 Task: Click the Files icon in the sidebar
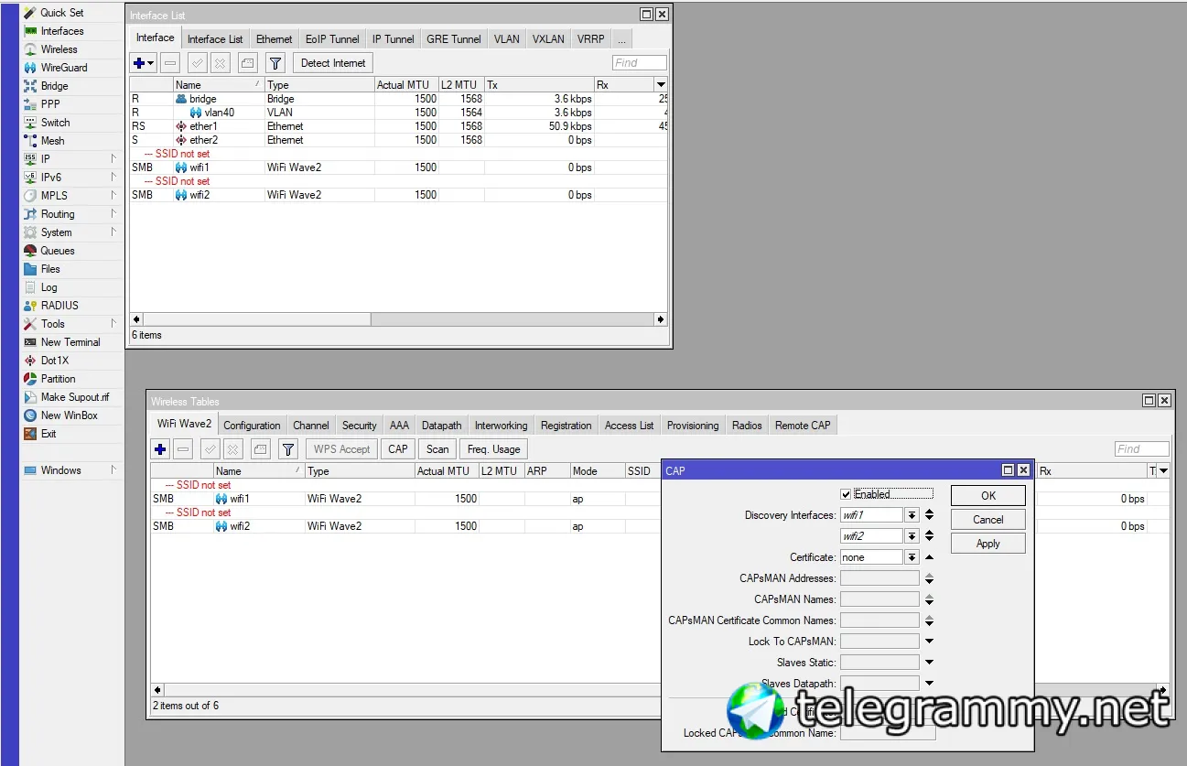[30, 269]
